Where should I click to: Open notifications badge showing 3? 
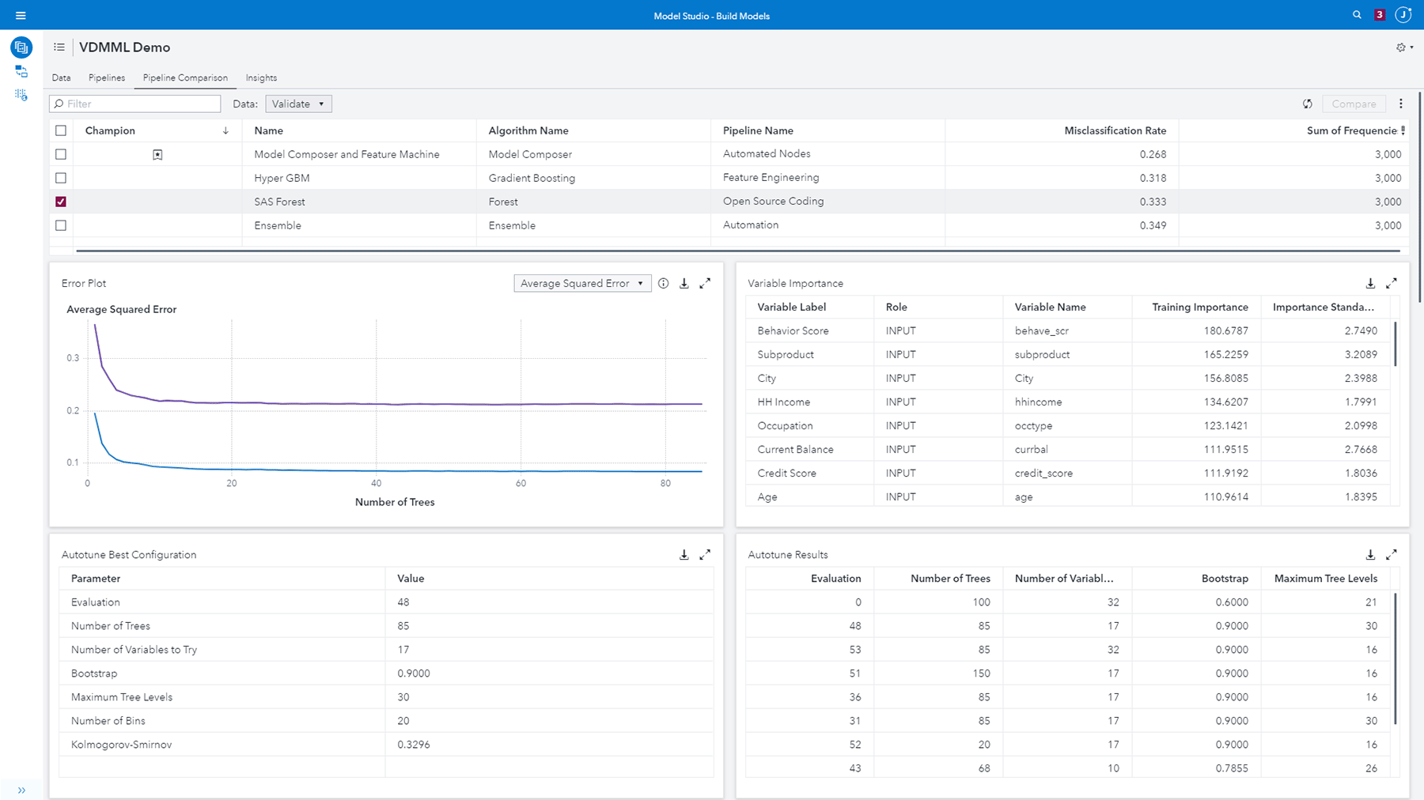pyautogui.click(x=1380, y=15)
